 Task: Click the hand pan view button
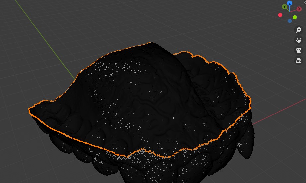pos(299,40)
